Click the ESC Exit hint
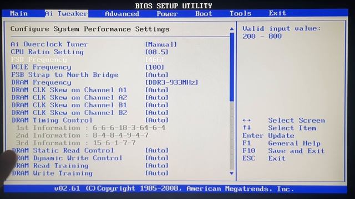 click(x=264, y=159)
